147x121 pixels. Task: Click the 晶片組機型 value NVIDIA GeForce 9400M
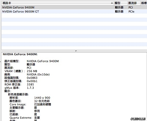[x=43, y=61]
